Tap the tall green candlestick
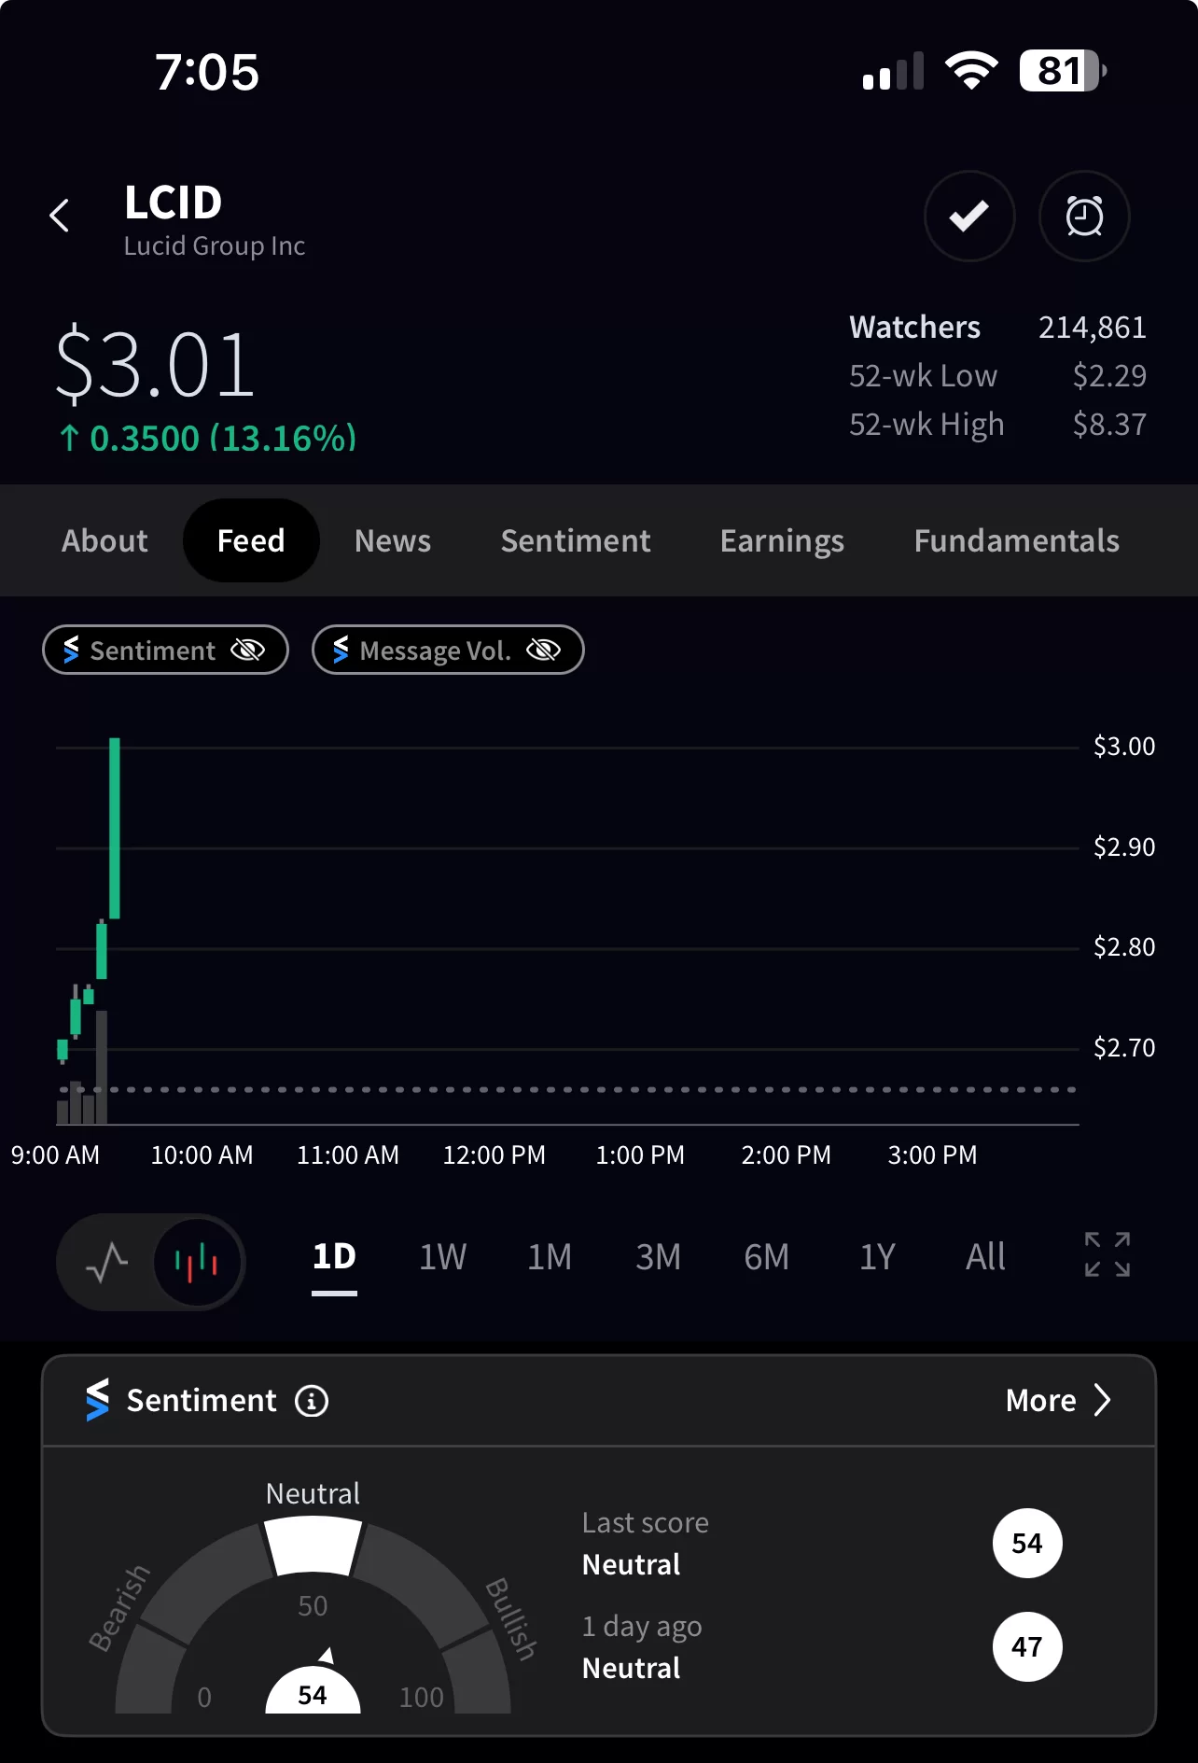Viewport: 1198px width, 1763px height. coord(114,829)
